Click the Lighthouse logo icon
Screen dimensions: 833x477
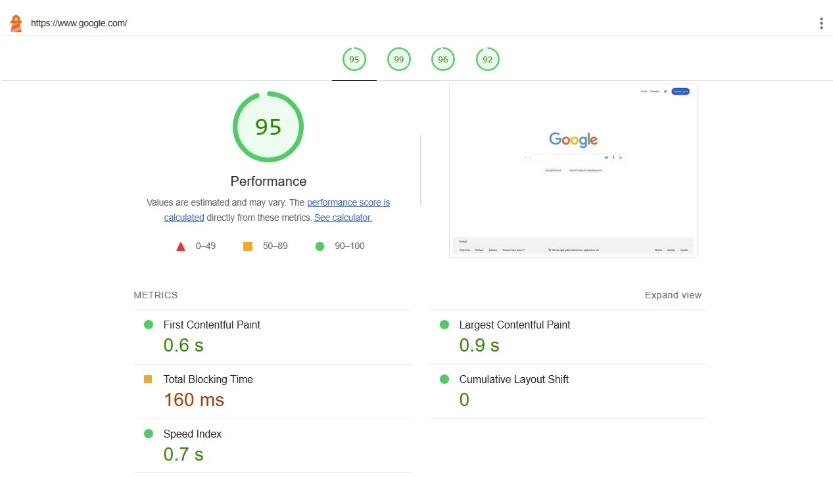click(16, 23)
